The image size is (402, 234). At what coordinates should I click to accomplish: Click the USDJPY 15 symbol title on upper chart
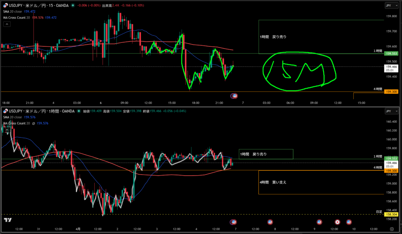point(38,5)
